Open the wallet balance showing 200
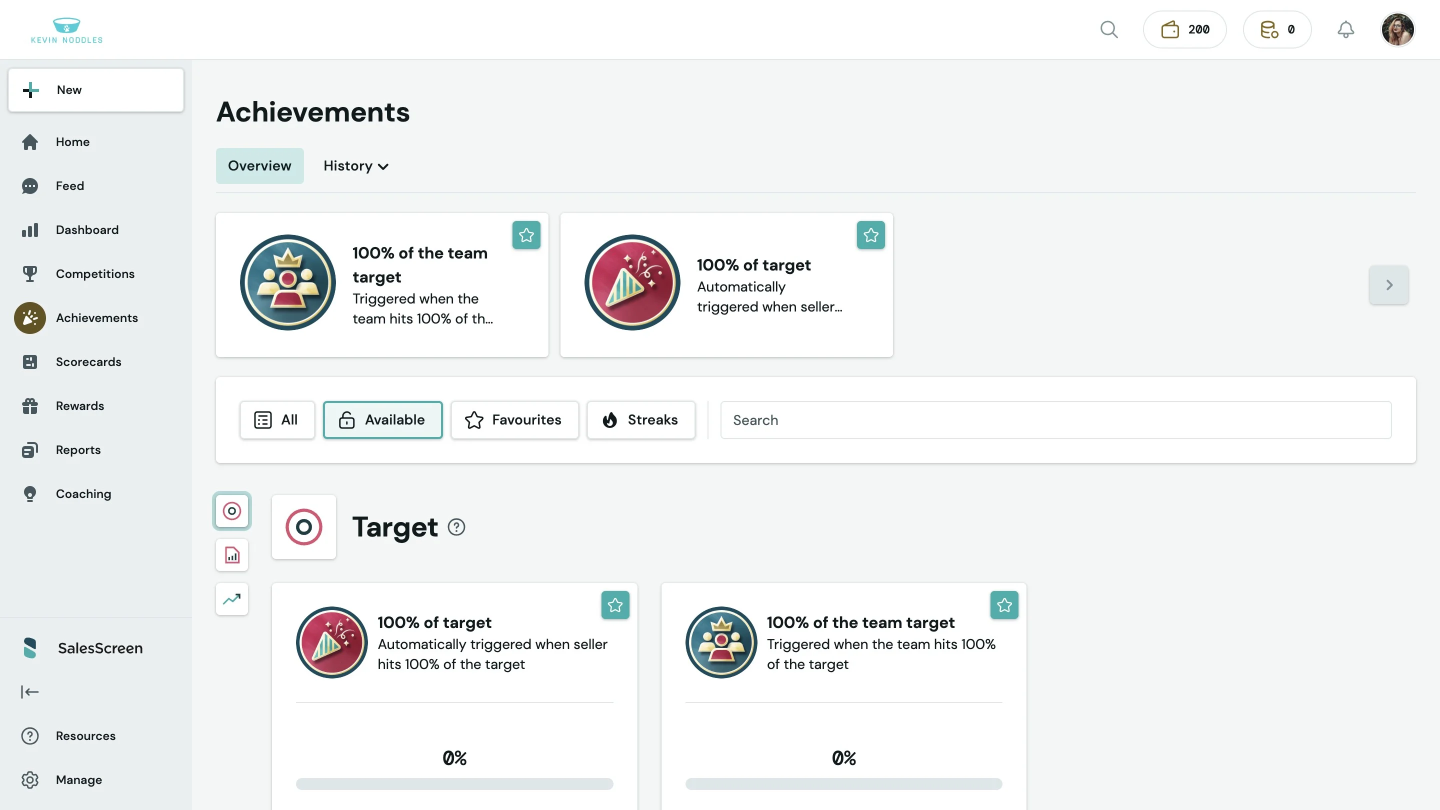1440x810 pixels. pos(1184,29)
